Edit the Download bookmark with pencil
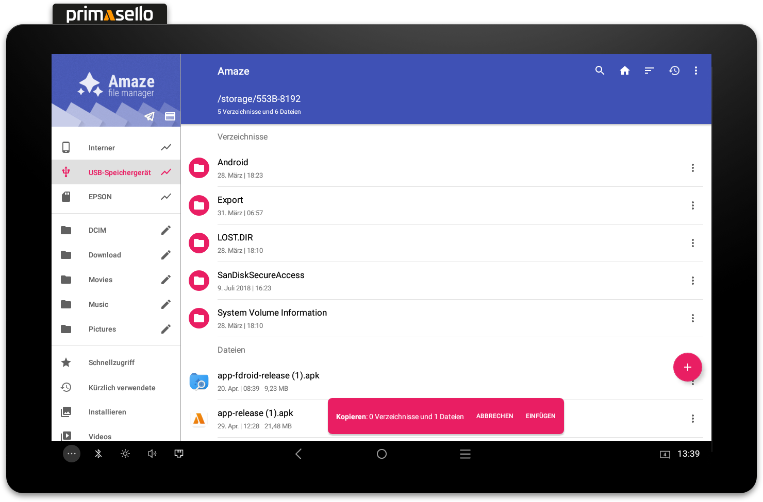This screenshot has width=763, height=502. click(x=165, y=255)
